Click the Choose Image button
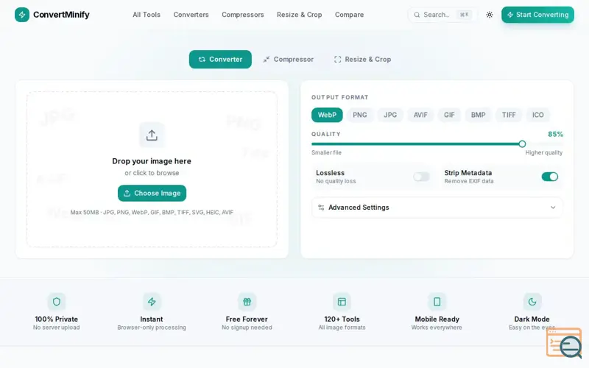This screenshot has height=368, width=589. tap(152, 193)
